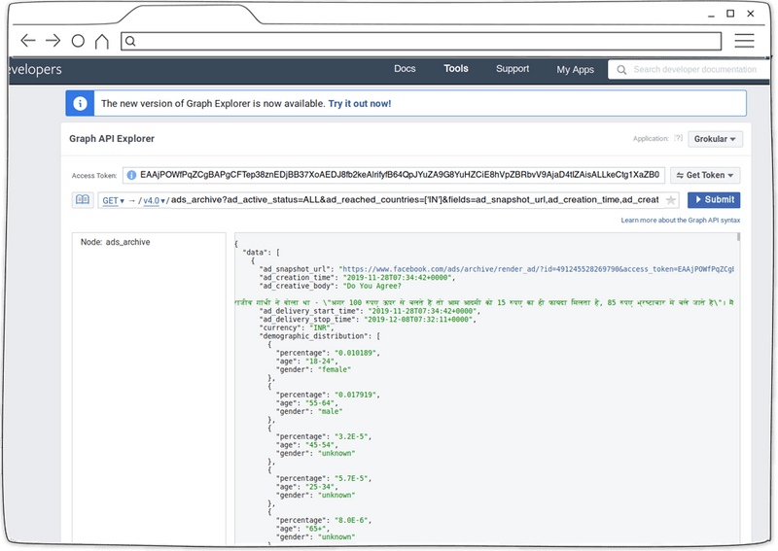Click the ads_archive query path field

[415, 200]
